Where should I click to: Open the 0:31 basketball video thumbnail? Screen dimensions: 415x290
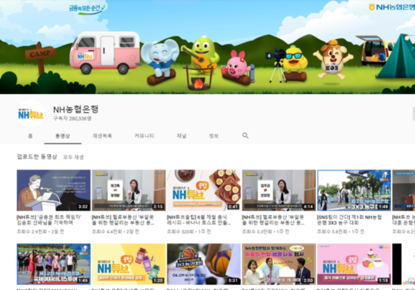click(204, 264)
